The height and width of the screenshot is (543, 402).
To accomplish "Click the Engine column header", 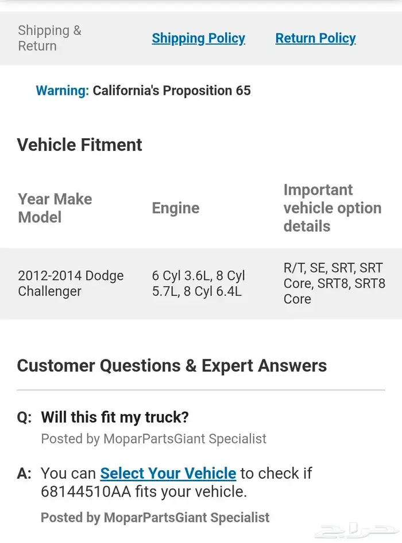I will (x=175, y=208).
